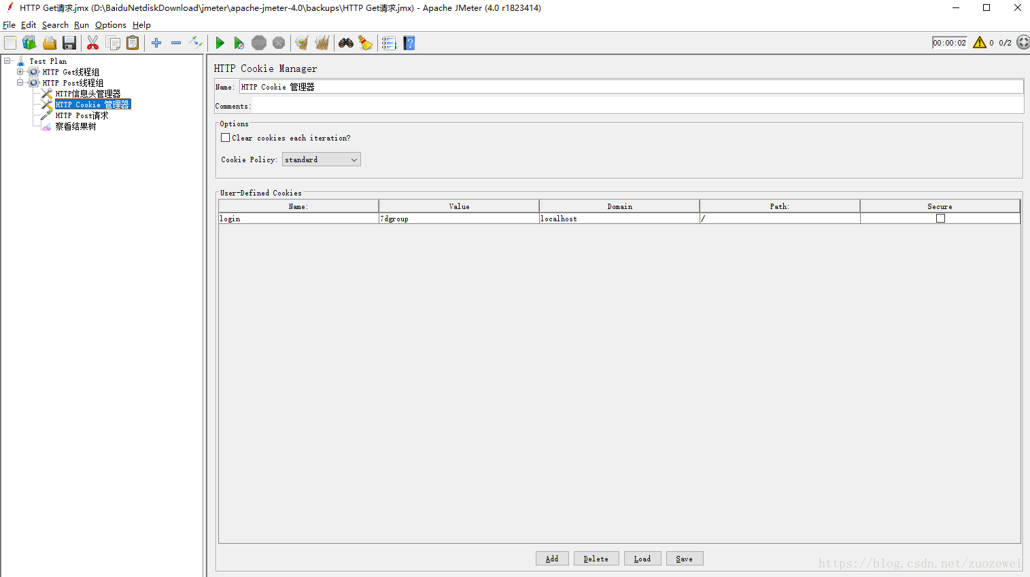Image resolution: width=1030 pixels, height=577 pixels.
Task: Open the Search menu
Action: click(55, 25)
